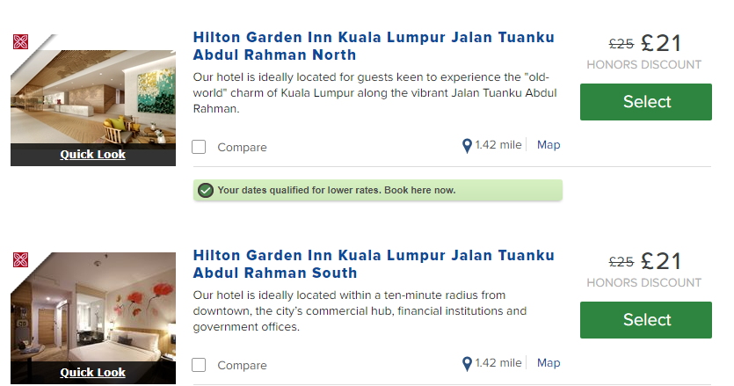Click the North hotel's Hilton Garden Inn logo icon
734x386 pixels.
(x=20, y=41)
